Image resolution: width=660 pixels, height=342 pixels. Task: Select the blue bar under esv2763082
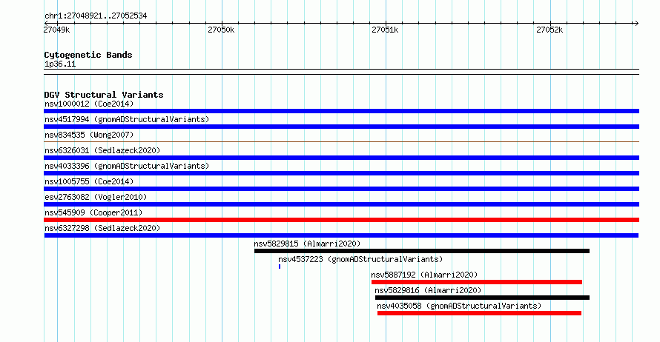click(x=341, y=204)
